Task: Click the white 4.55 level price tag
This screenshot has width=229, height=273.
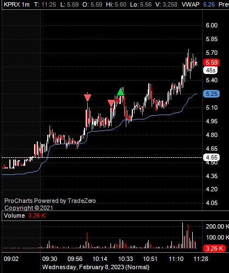Action: 211,157
